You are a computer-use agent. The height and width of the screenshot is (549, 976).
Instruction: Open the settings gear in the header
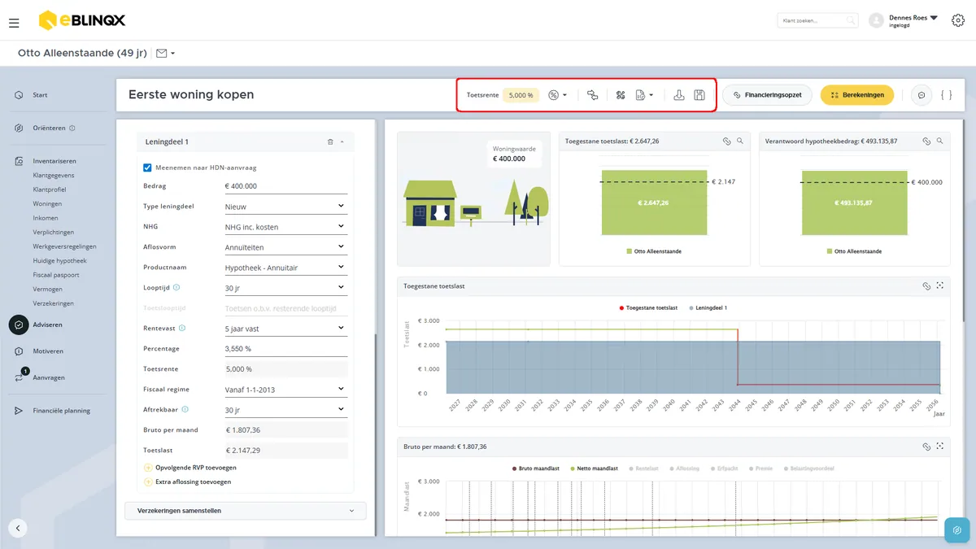pos(957,20)
